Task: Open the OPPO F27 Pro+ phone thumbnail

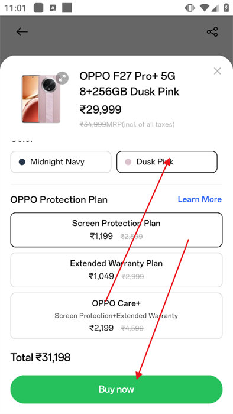Action: [x=41, y=99]
